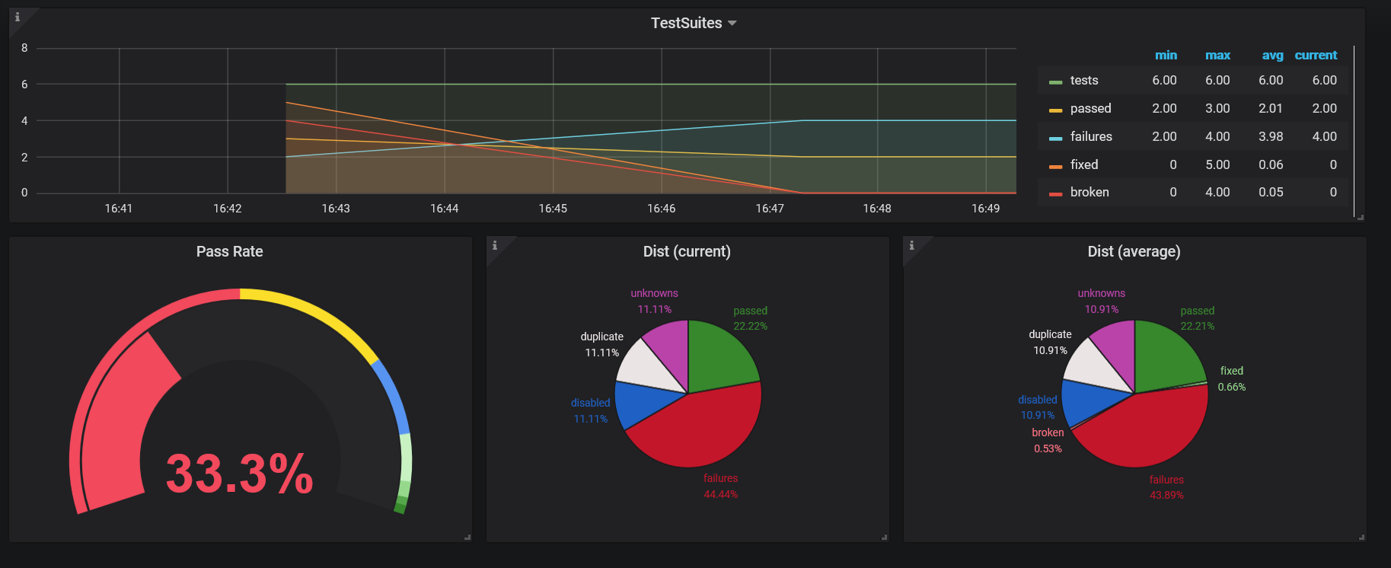Select the disabled 11.11% pie label
Screen dimensions: 1391x568
(x=590, y=410)
